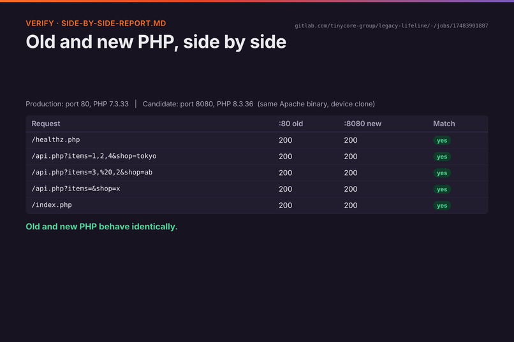514x342 pixels.
Task: Click 'Old and new PHP behave identically.' summary
Action: (x=101, y=227)
